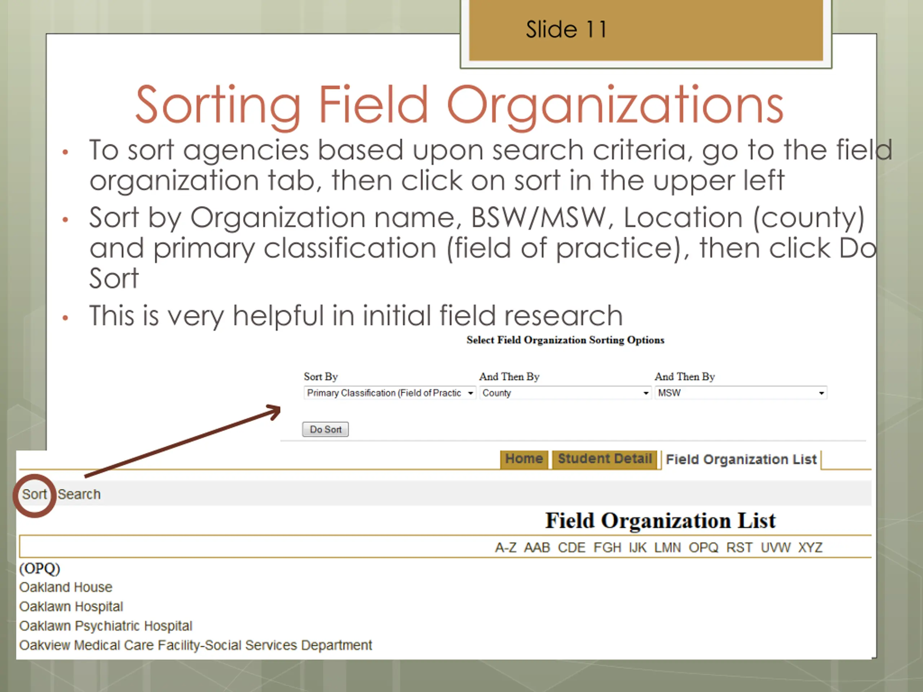Select the Field Organization List tab
923x692 pixels.
tap(741, 460)
